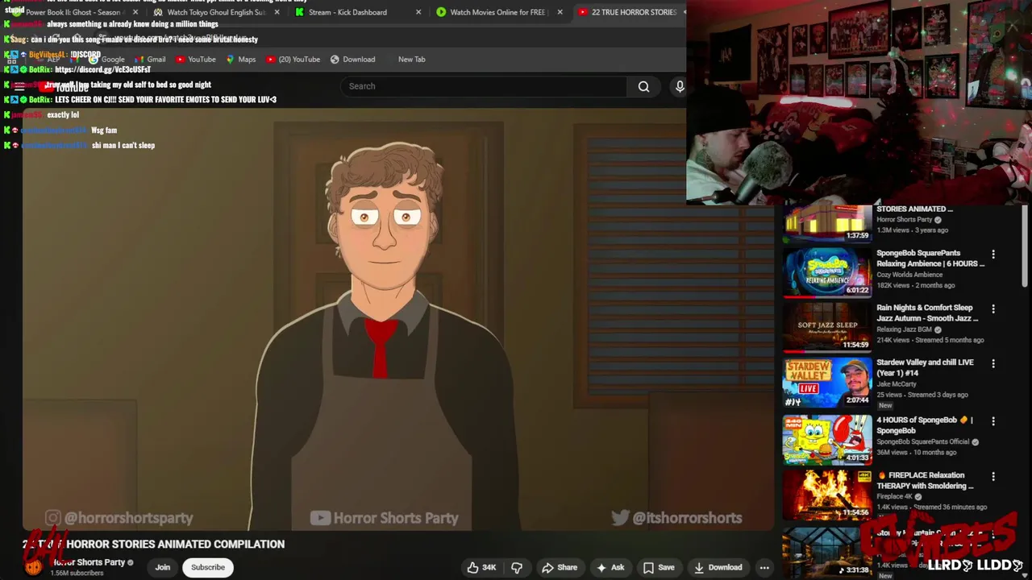Open SpongeBob Relaxing Ambience 6:01:22 thumbnail
The image size is (1032, 580).
[x=827, y=271]
